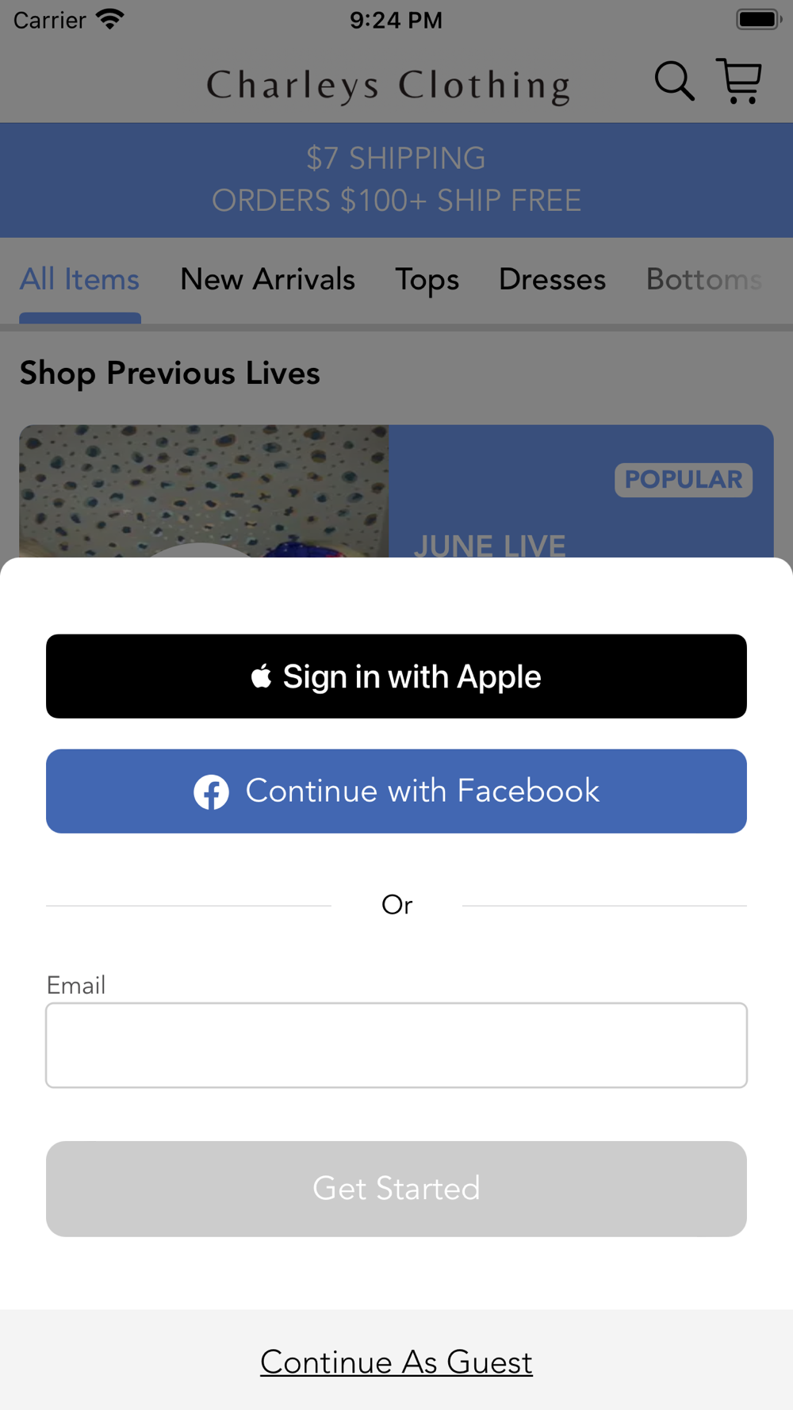Image resolution: width=793 pixels, height=1410 pixels.
Task: Tap the Charleys Clothing logo title
Action: click(389, 86)
